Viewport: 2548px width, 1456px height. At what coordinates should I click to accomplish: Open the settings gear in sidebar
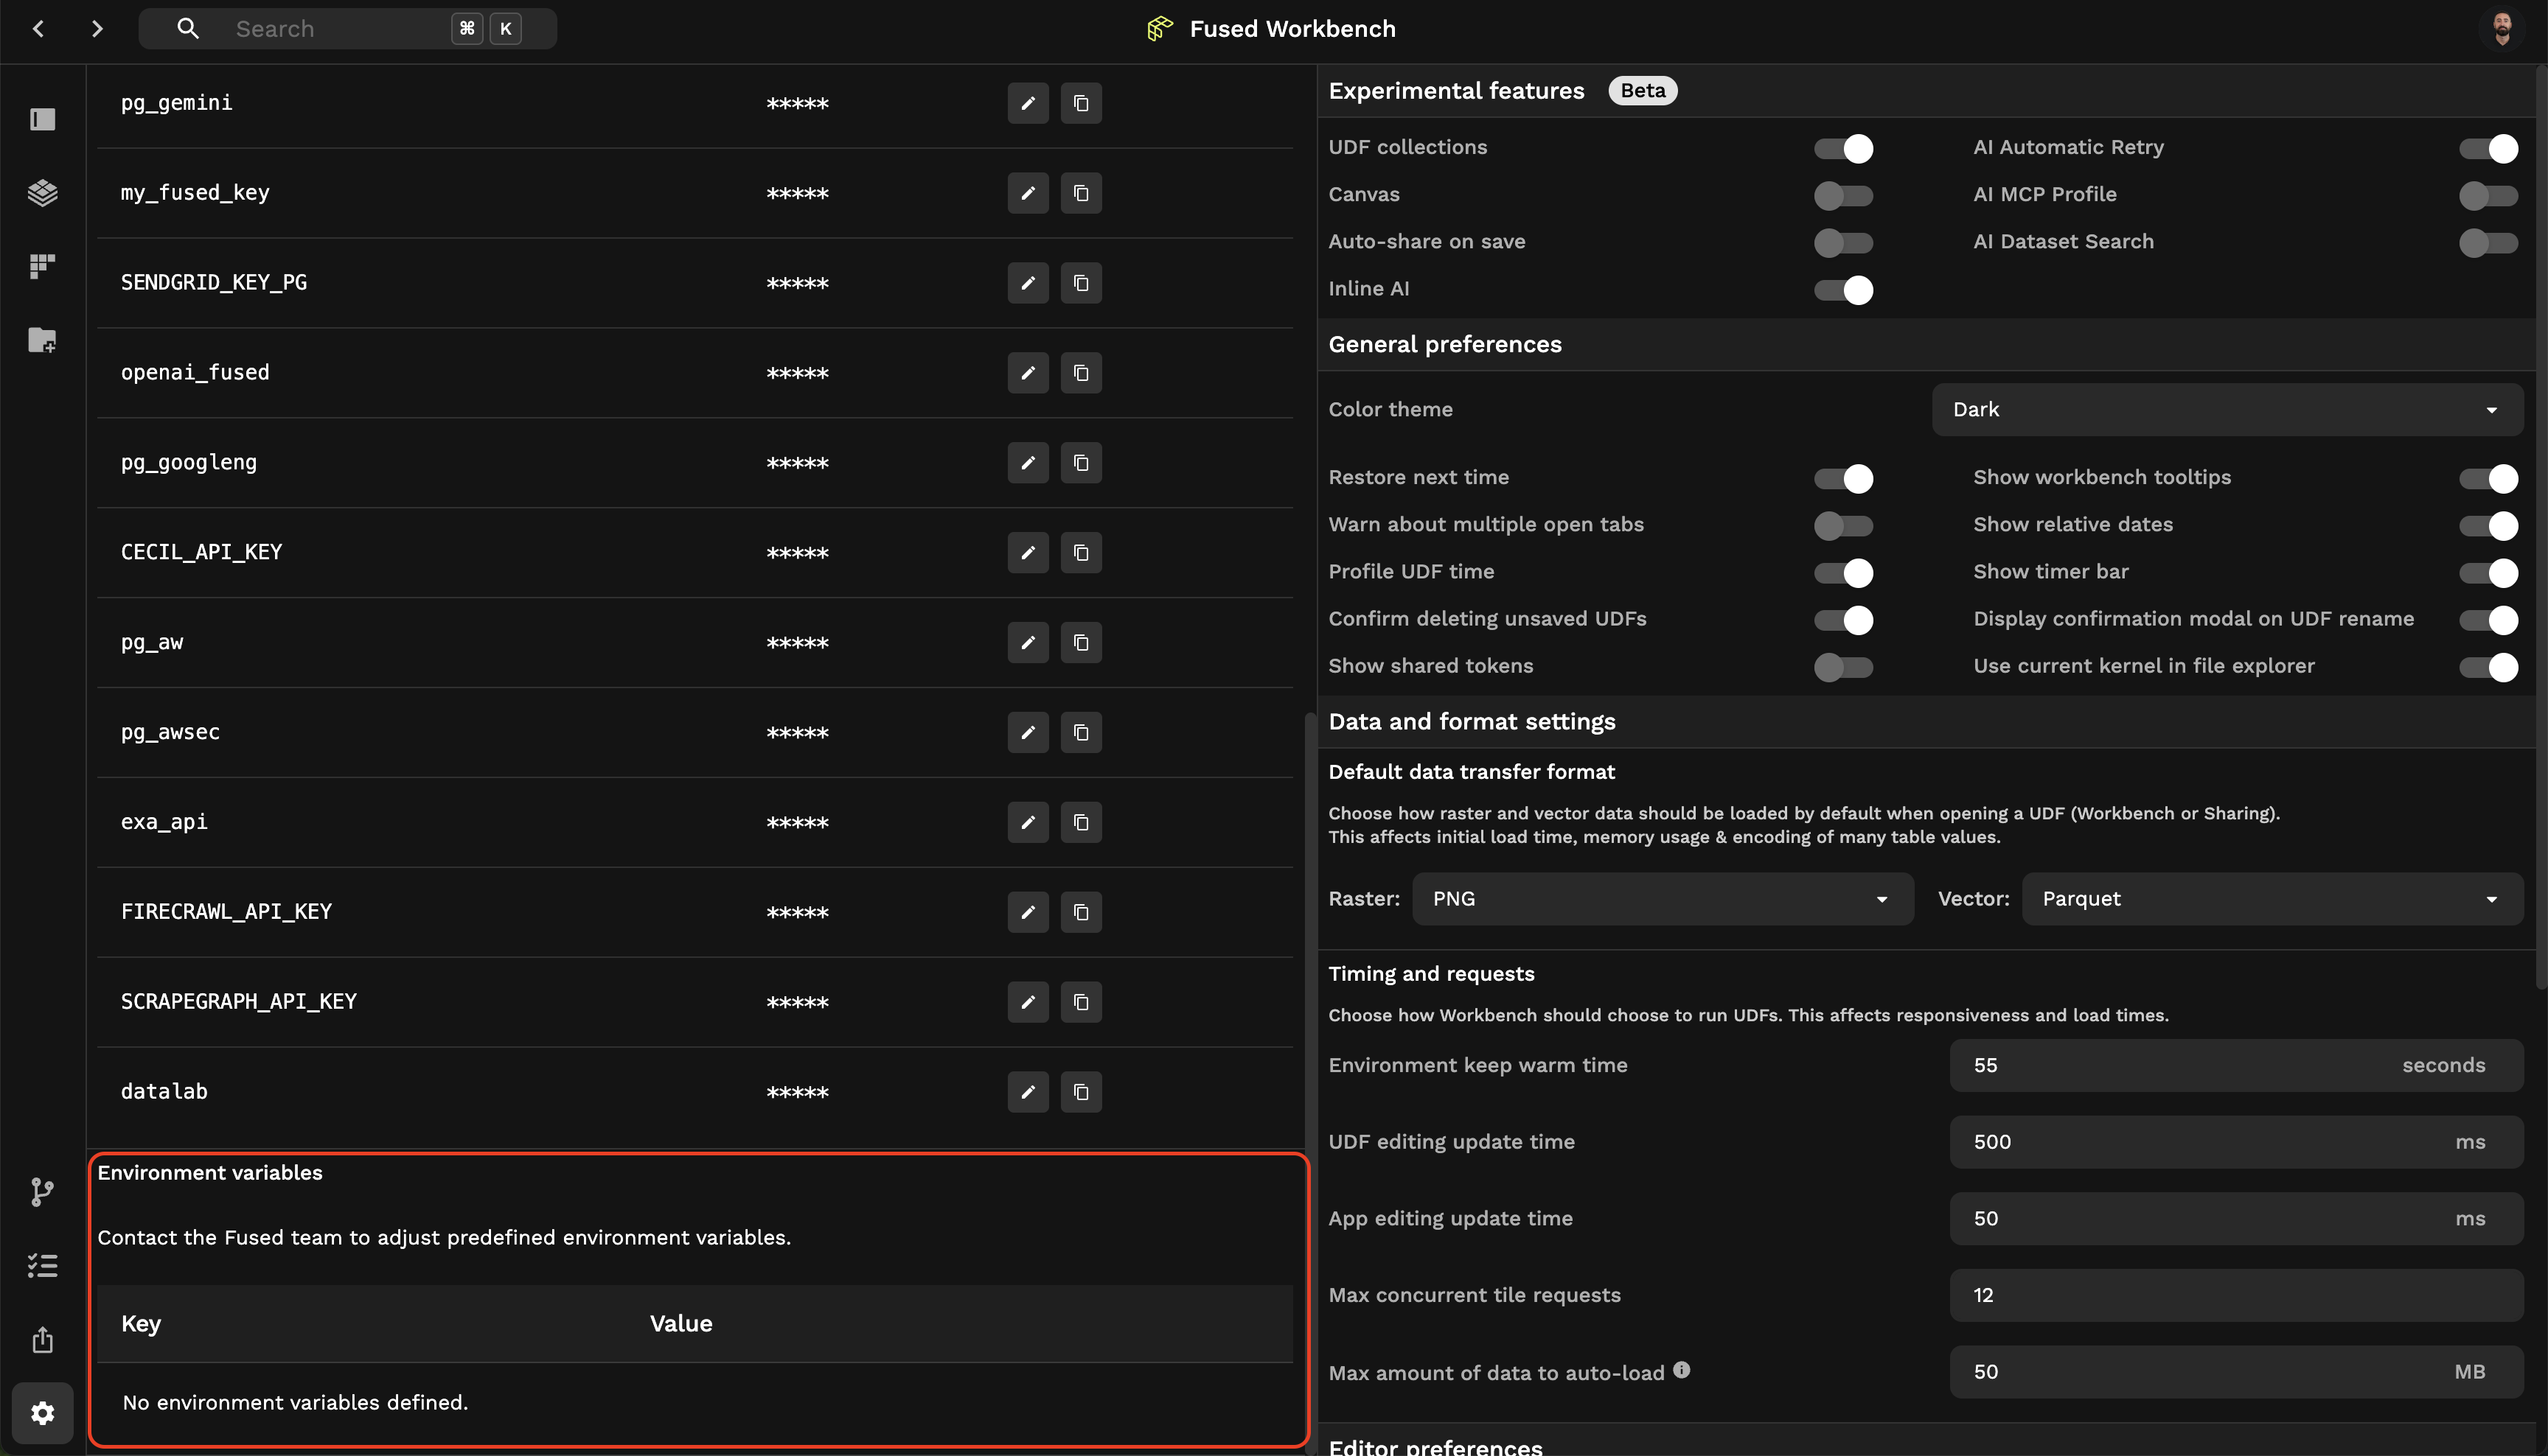(42, 1413)
